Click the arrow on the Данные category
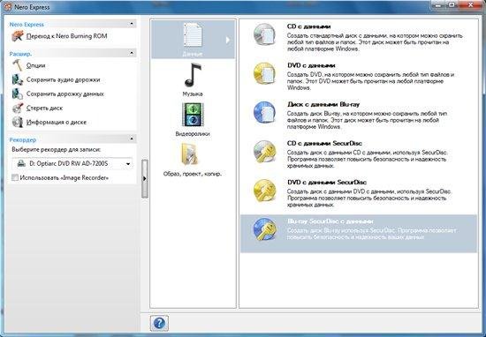The width and height of the screenshot is (486, 337). 228,40
